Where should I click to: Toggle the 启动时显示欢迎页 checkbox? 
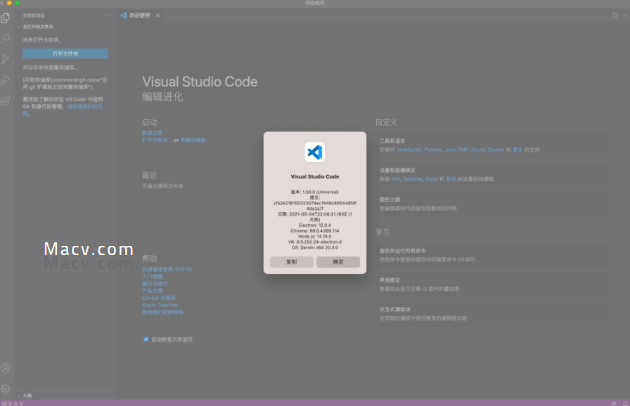146,339
